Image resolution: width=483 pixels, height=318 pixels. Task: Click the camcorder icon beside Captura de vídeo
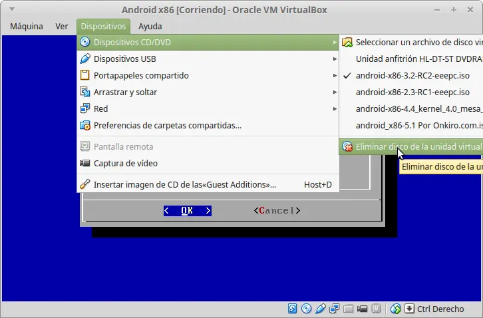tap(84, 163)
